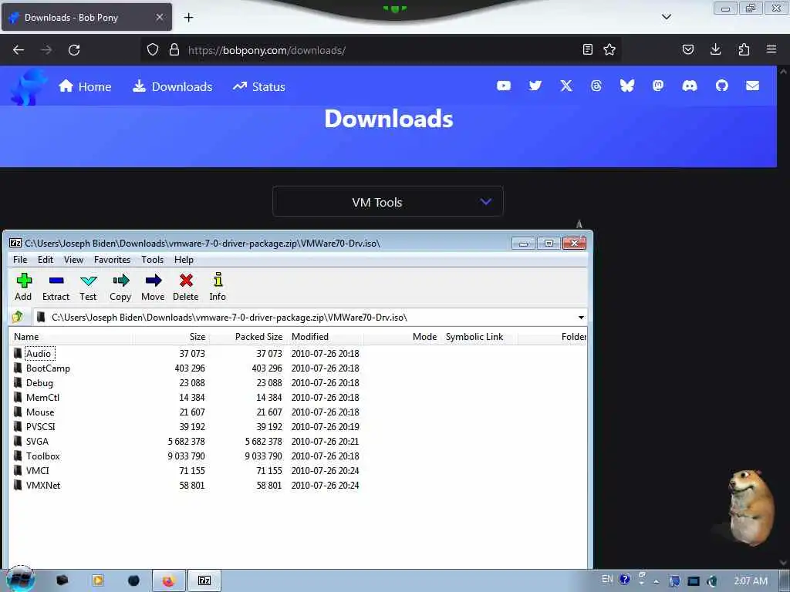790x592 pixels.
Task: Open the Discord icon link
Action: point(689,86)
